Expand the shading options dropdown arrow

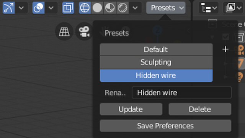tap(135, 8)
